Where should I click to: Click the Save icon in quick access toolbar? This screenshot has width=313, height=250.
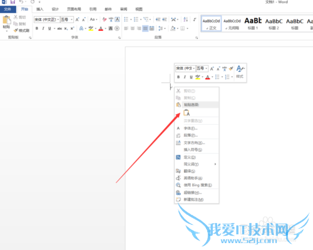[x=13, y=2]
